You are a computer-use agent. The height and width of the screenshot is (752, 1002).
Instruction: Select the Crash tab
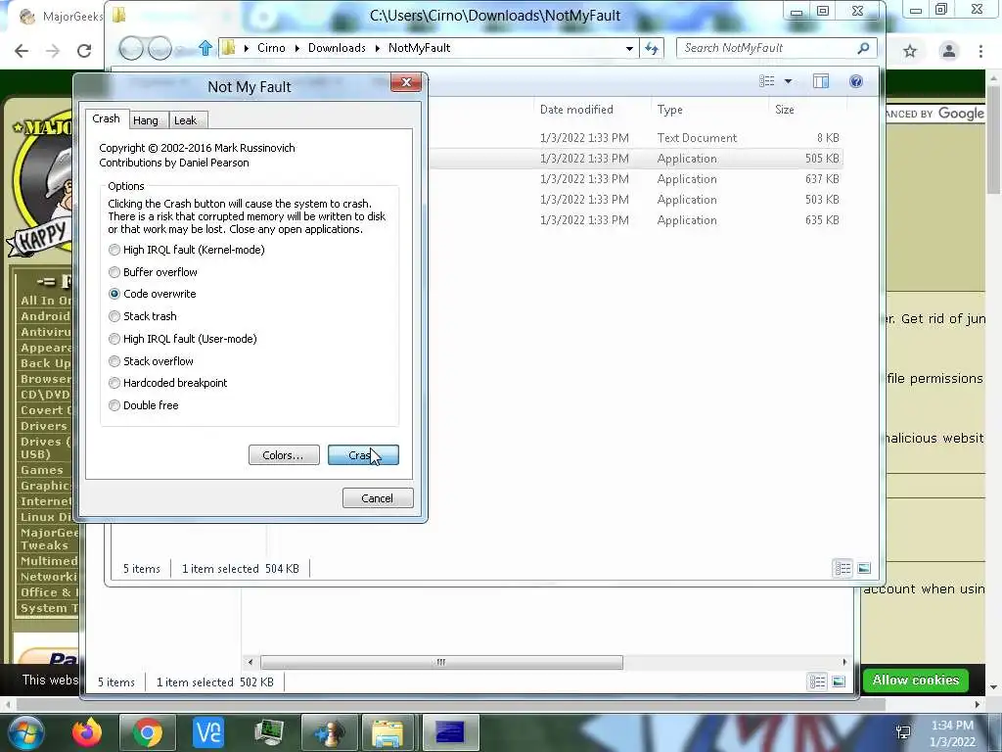tap(106, 118)
